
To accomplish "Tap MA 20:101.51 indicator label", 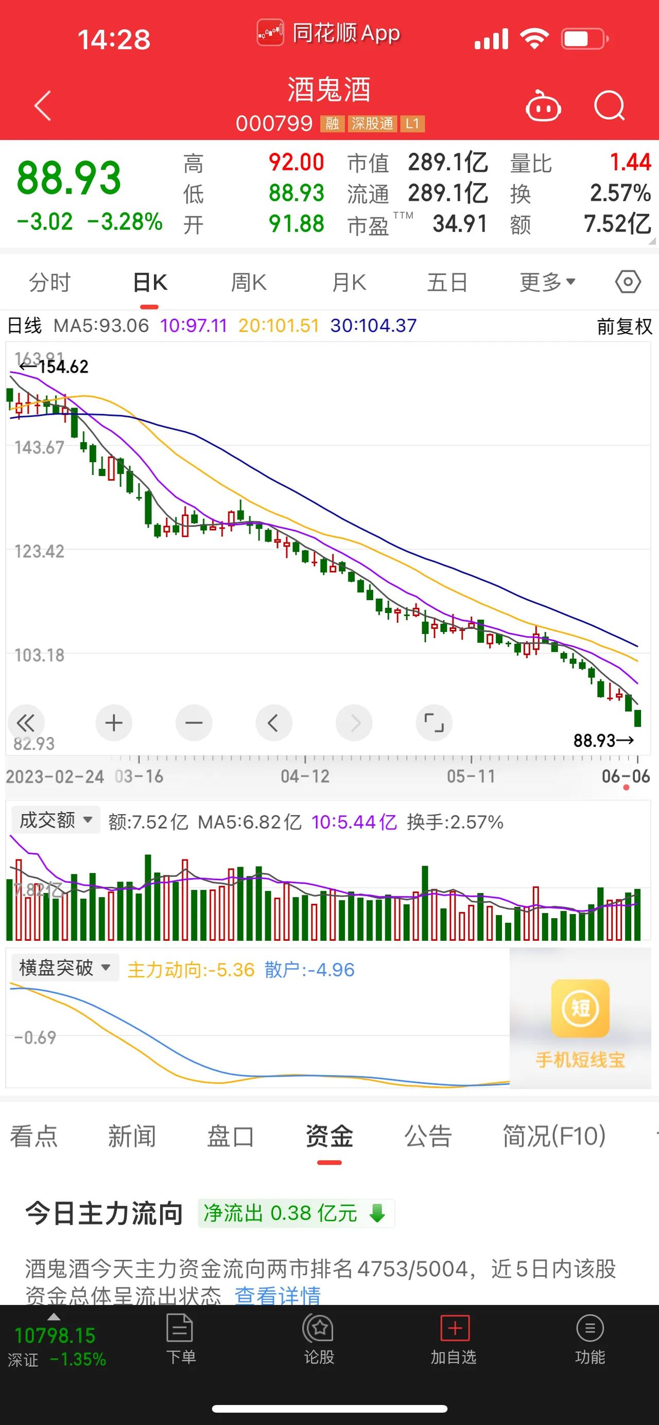I will coord(279,325).
